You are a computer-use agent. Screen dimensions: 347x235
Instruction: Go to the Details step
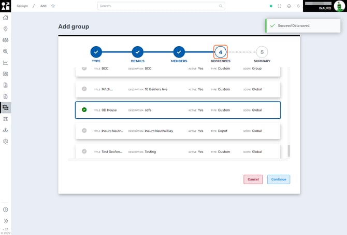pyautogui.click(x=137, y=52)
